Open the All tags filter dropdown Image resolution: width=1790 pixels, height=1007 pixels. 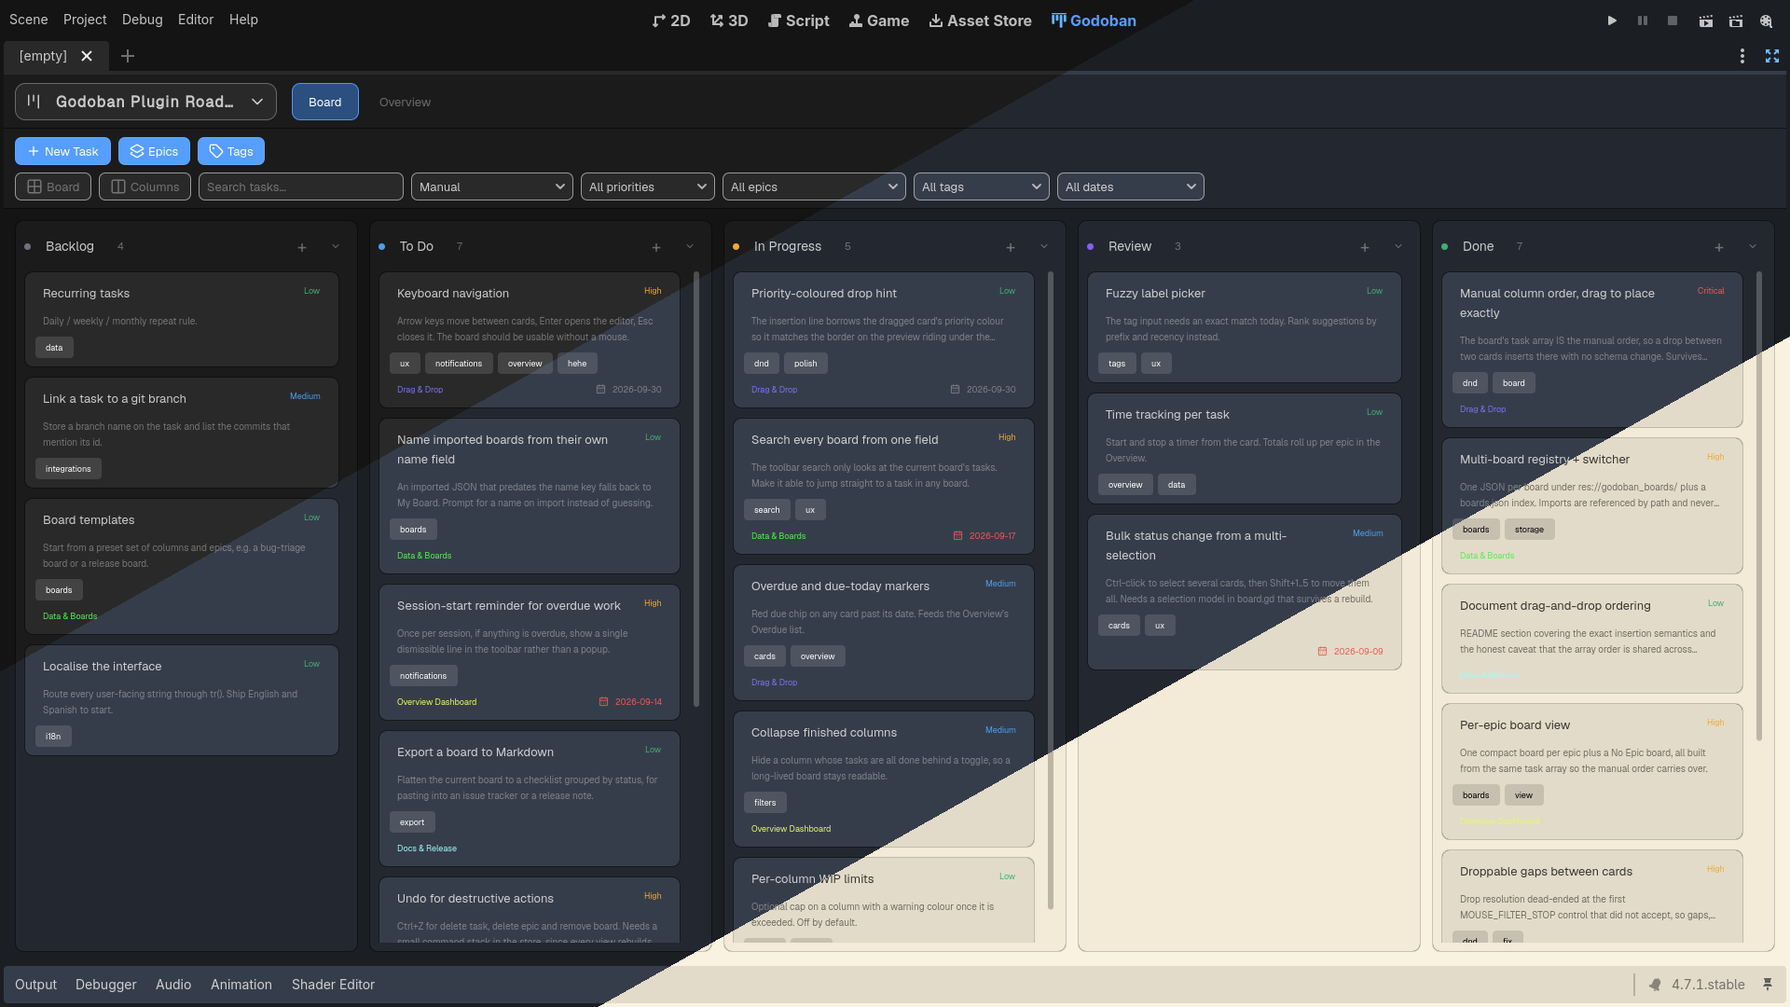pos(982,186)
